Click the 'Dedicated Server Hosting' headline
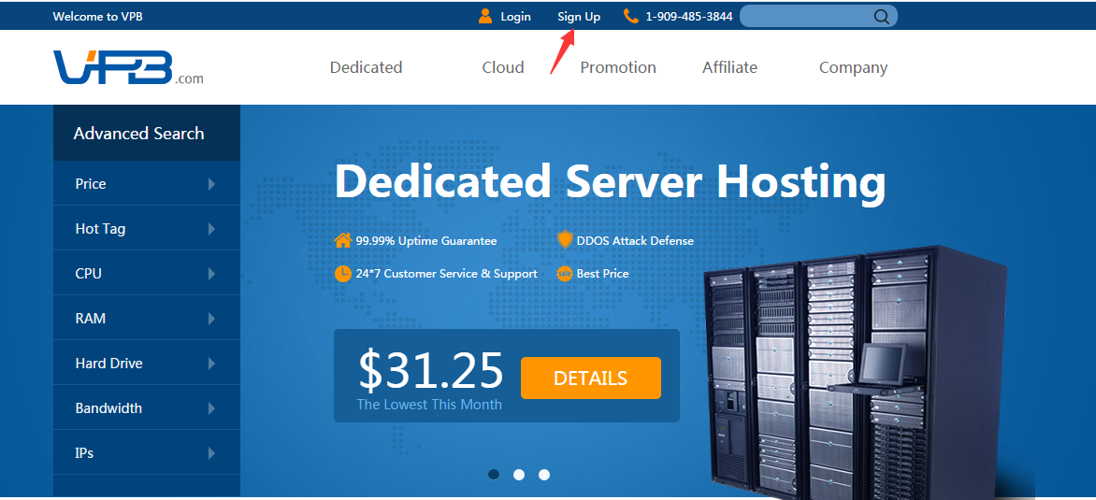This screenshot has width=1096, height=500. [611, 181]
